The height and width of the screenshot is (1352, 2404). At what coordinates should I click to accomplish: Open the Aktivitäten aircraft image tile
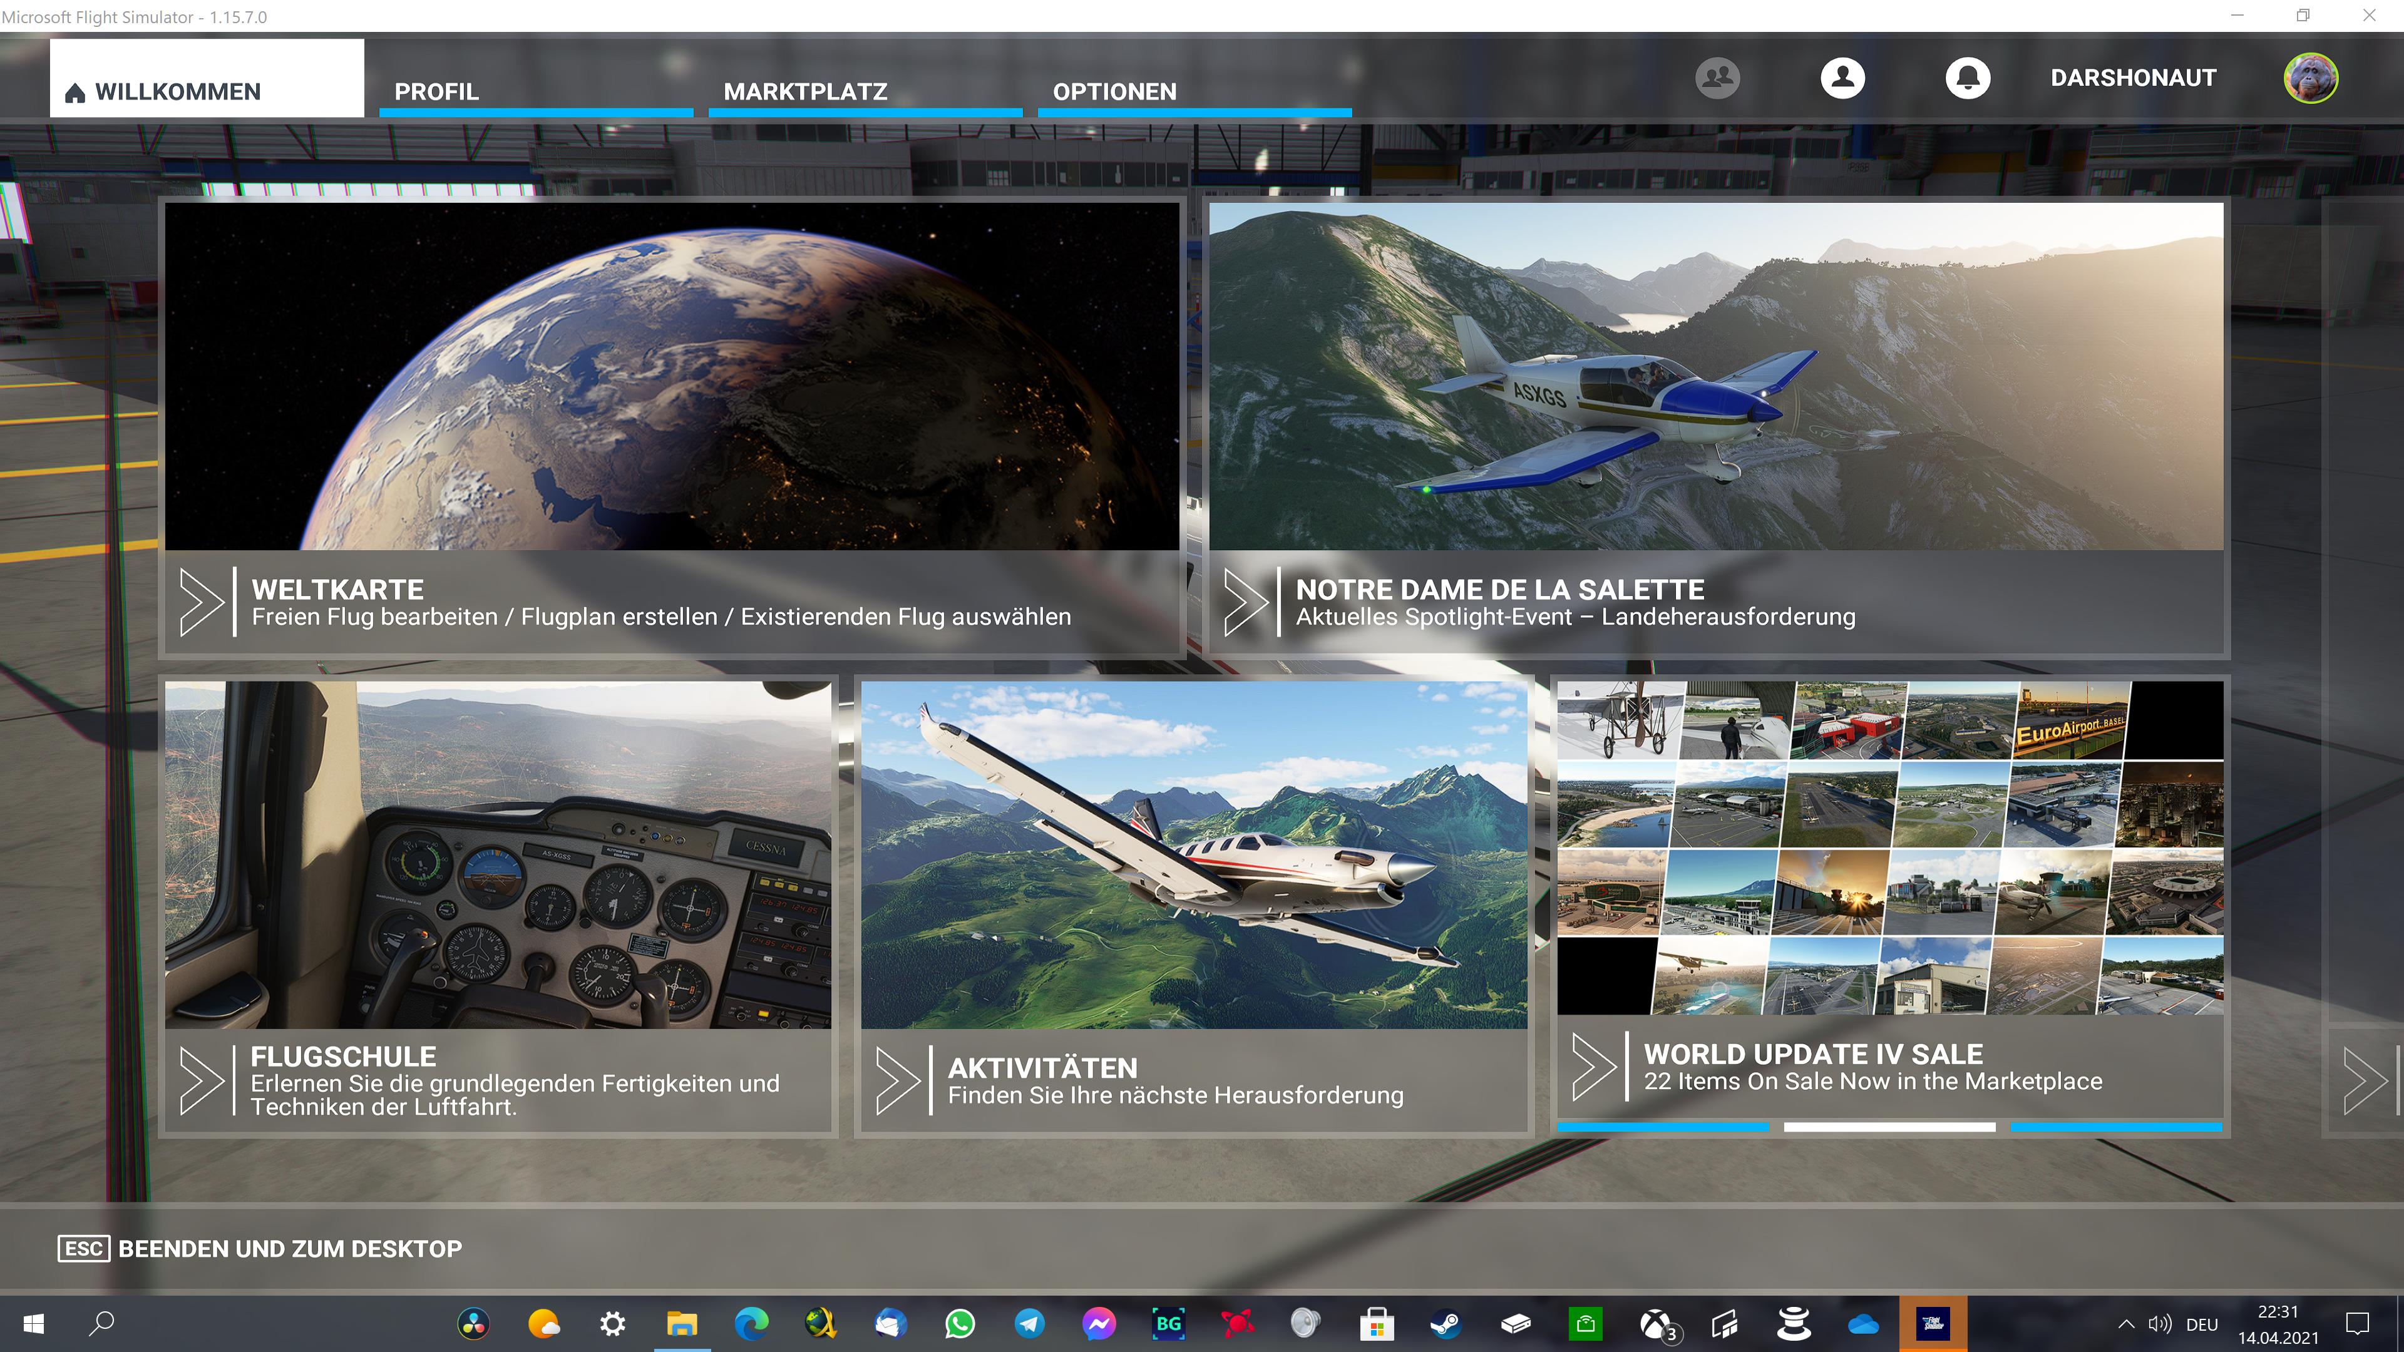coord(1194,854)
